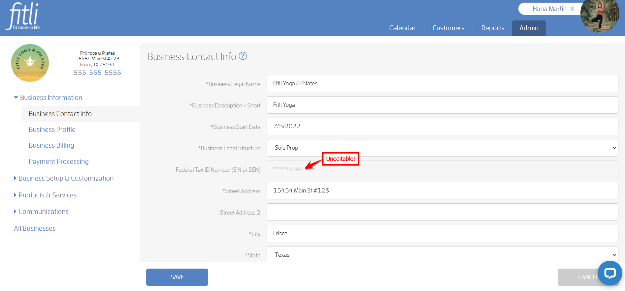This screenshot has height=291, width=625.
Task: Edit the City field
Action: click(x=442, y=234)
